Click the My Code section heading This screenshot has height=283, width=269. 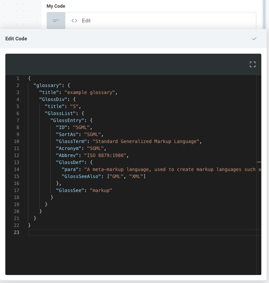click(x=57, y=6)
